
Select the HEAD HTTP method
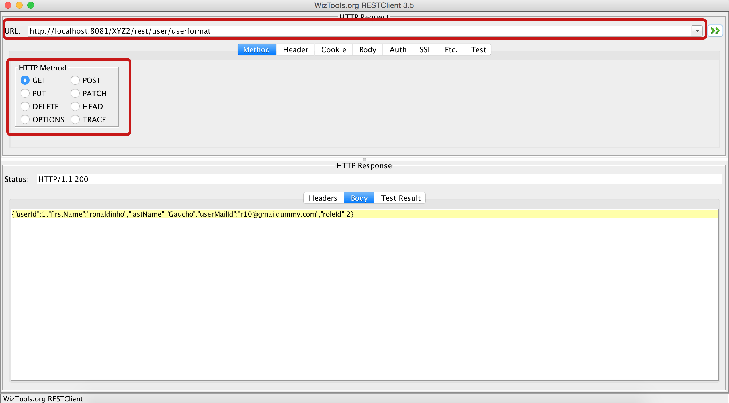click(75, 106)
